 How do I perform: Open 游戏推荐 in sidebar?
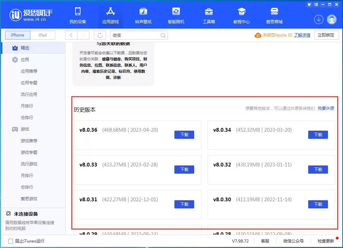(x=29, y=141)
